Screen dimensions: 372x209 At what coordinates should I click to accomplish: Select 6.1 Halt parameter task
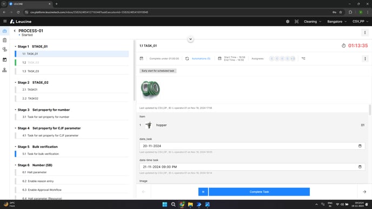[72, 172]
